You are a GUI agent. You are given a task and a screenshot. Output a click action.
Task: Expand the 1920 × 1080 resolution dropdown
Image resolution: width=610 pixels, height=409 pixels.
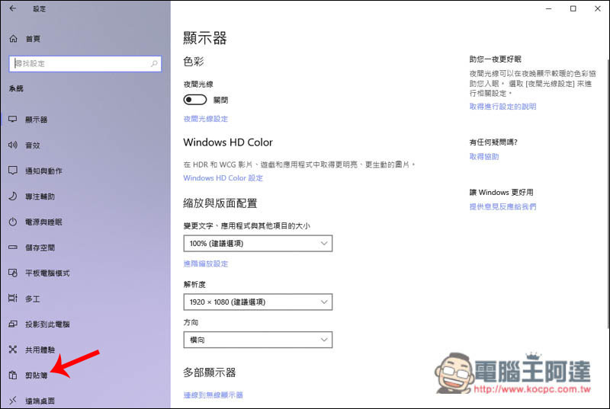(258, 302)
